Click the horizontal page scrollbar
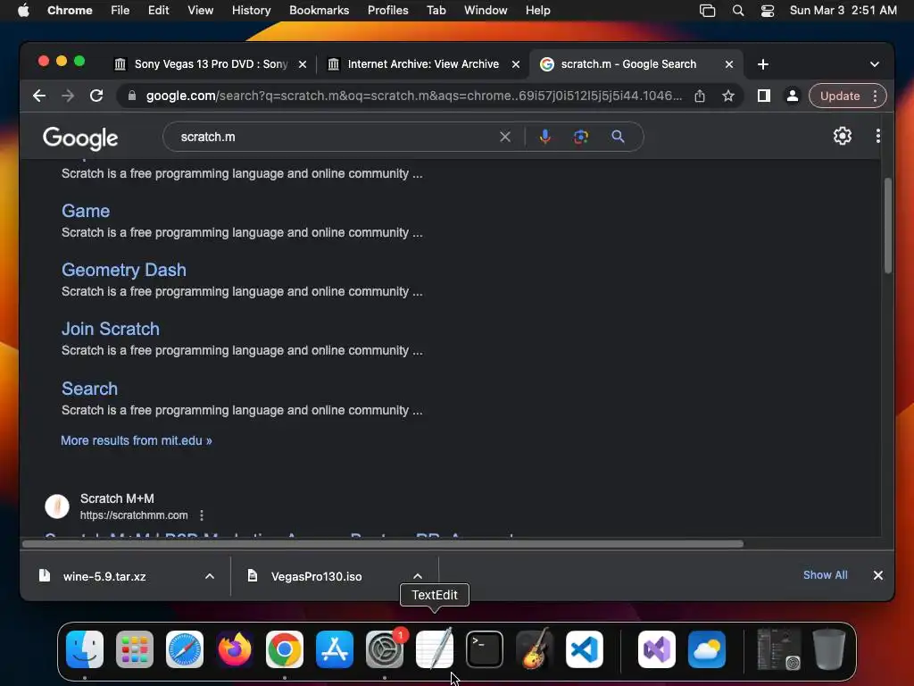This screenshot has height=686, width=914. pos(383,544)
